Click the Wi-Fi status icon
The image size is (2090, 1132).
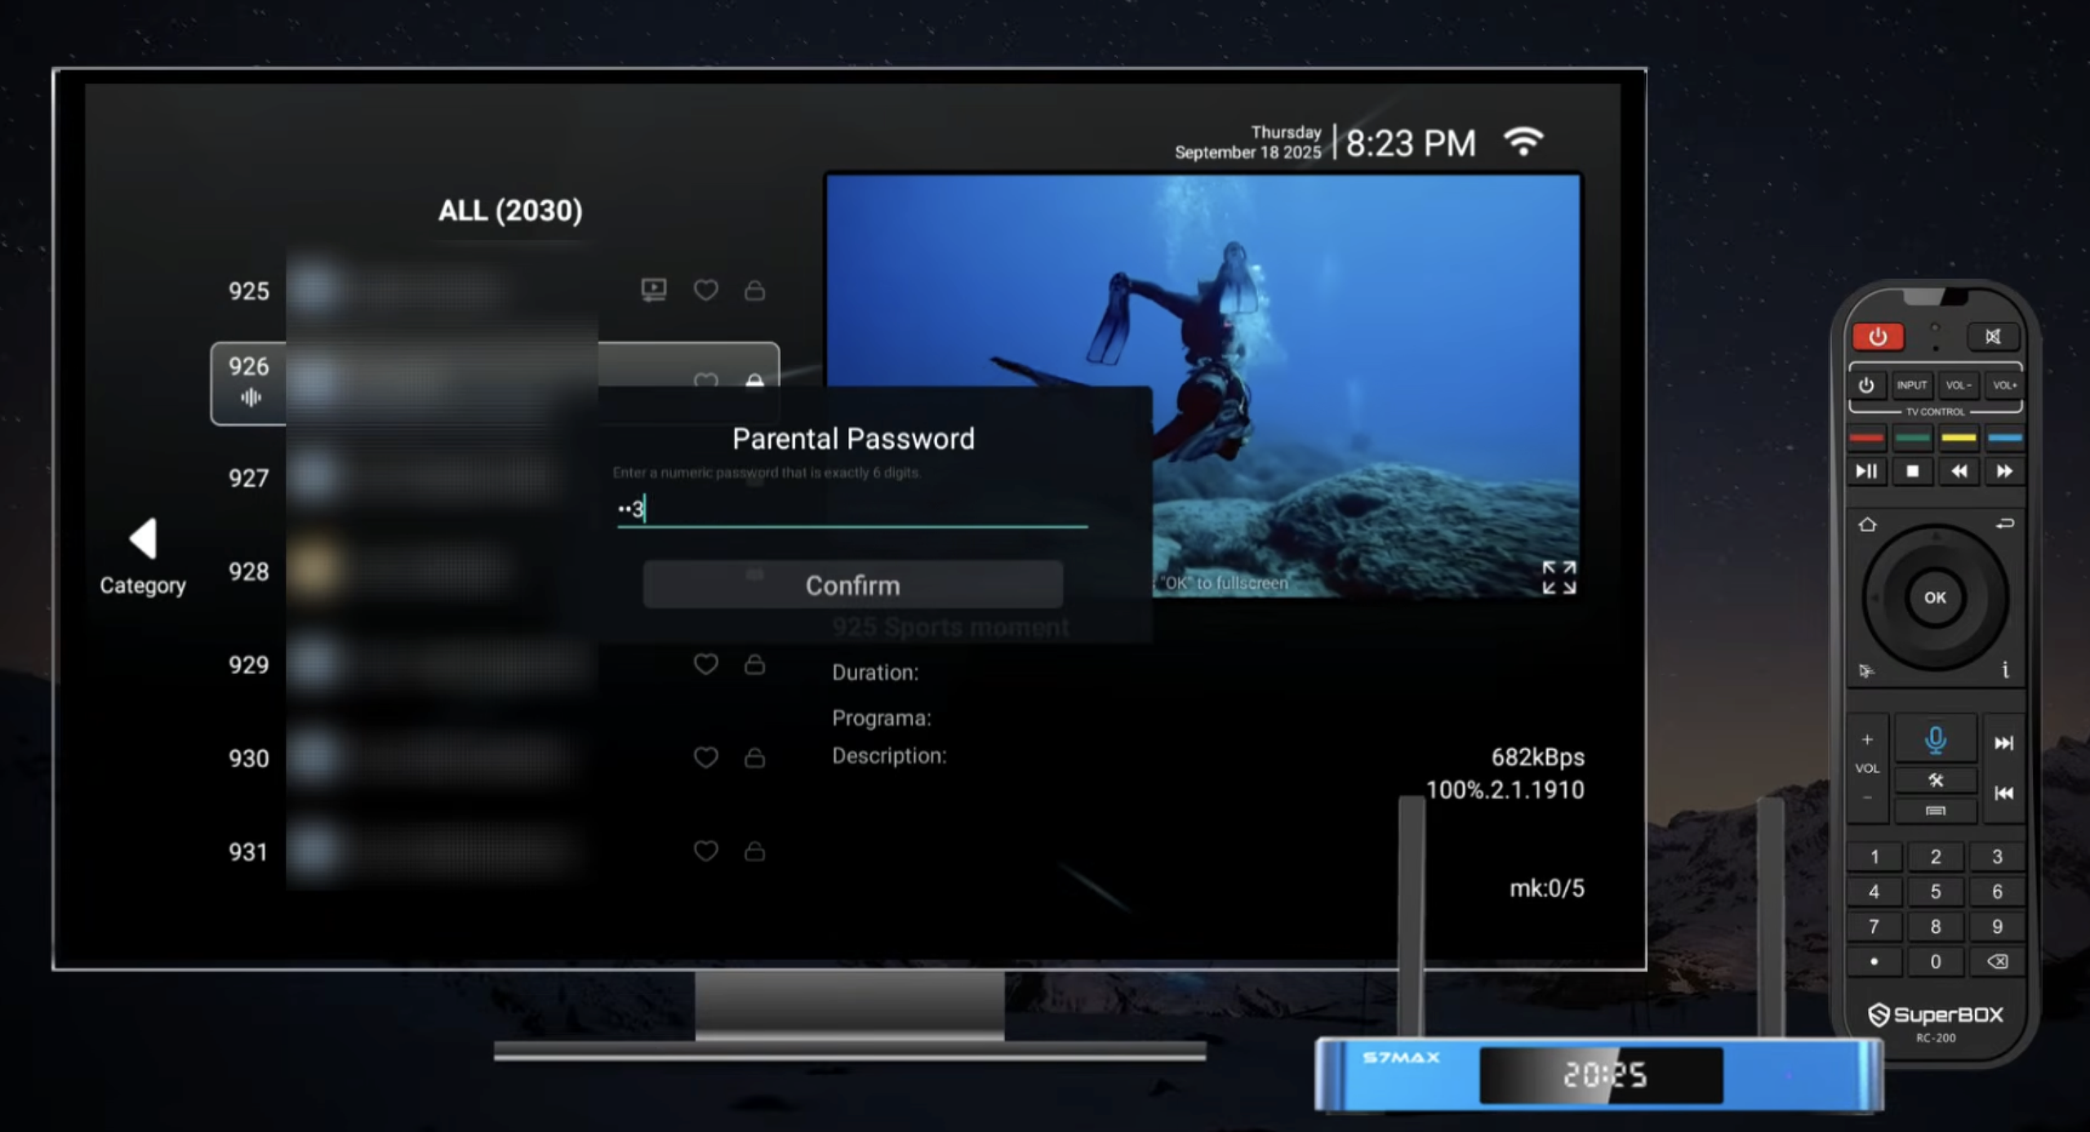pyautogui.click(x=1523, y=141)
